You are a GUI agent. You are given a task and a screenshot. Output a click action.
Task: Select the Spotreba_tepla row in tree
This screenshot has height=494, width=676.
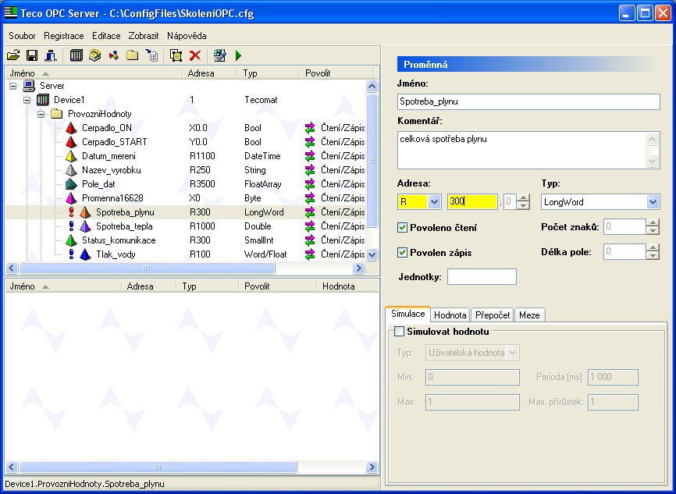coord(185,226)
